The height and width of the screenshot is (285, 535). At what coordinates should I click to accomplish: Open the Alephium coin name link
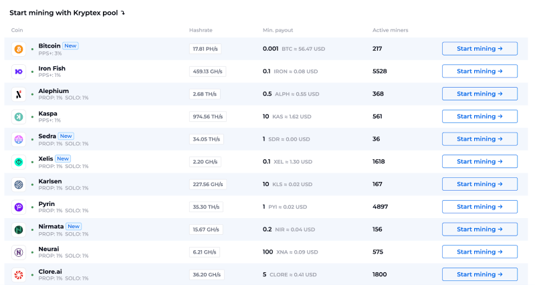[53, 91]
